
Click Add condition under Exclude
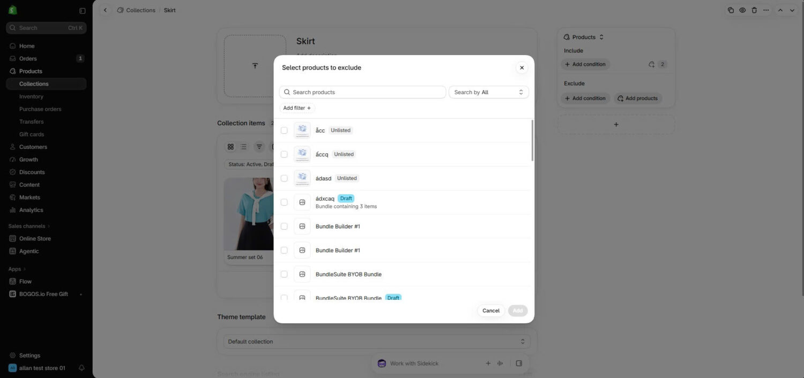585,99
